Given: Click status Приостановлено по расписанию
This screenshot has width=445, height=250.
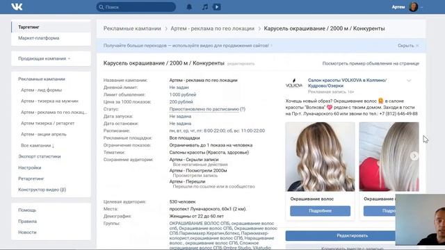Looking at the screenshot, I should pos(204,109).
